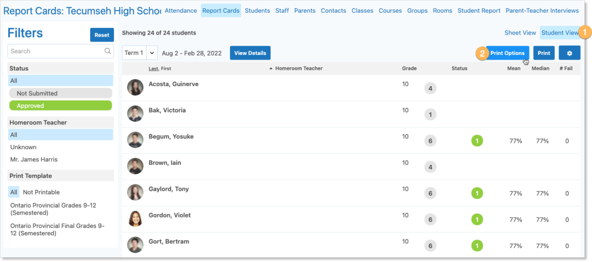Click the search magnifier icon in Filters
The width and height of the screenshot is (592, 262).
tap(108, 51)
